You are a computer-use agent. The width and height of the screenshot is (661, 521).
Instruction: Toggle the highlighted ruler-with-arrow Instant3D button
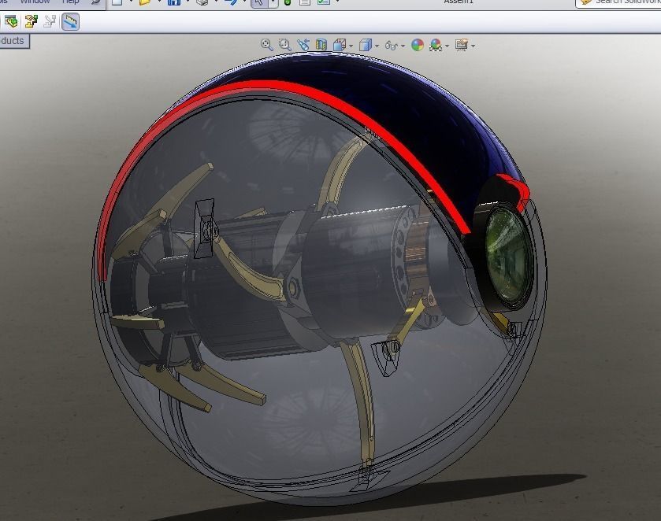click(x=70, y=21)
